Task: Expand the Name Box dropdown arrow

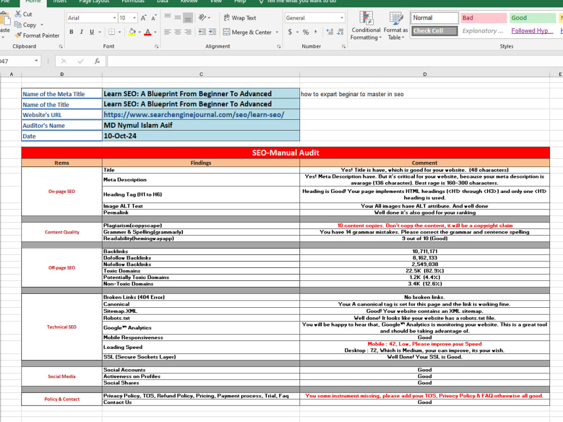Action: click(36, 61)
